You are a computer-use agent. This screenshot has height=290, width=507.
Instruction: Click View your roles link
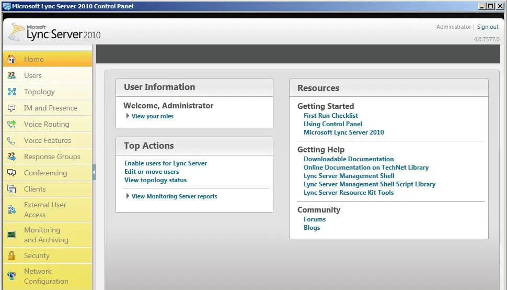click(153, 116)
